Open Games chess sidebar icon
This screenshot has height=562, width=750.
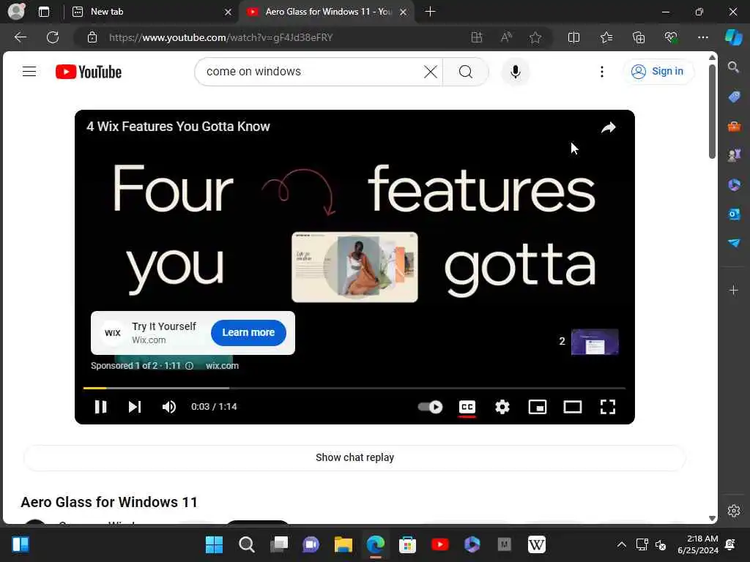[x=734, y=155]
